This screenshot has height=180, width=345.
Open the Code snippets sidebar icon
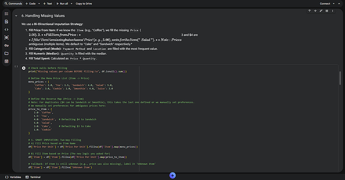coord(6,29)
